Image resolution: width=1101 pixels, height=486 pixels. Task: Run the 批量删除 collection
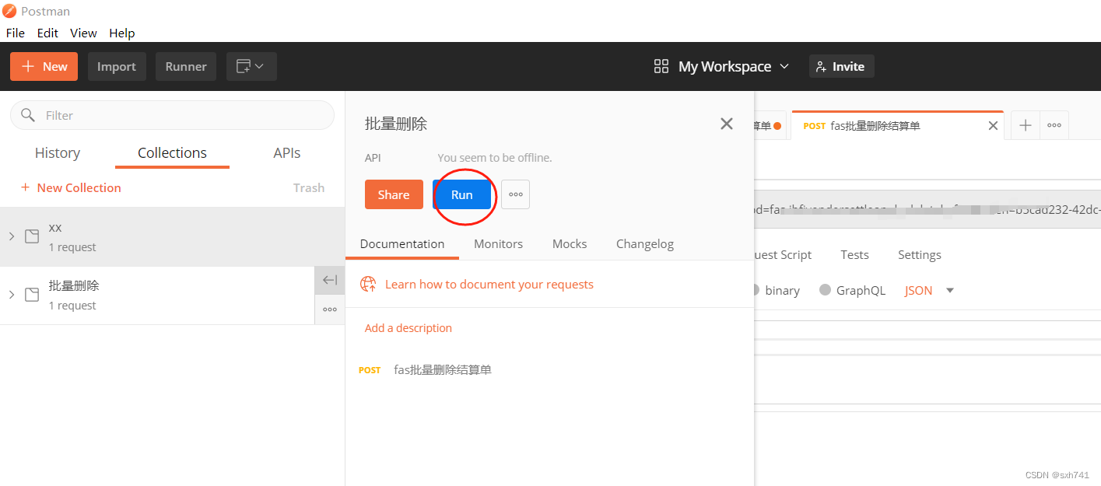[x=462, y=194]
